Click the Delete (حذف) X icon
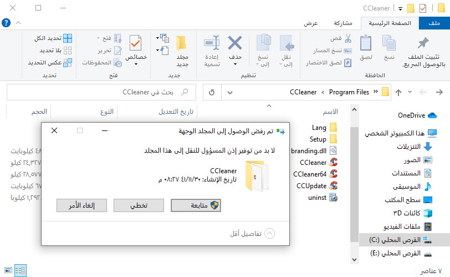The image size is (450, 277). pos(235,43)
